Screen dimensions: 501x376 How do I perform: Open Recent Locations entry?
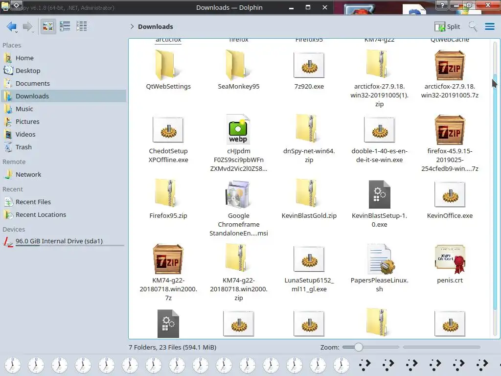click(63, 215)
